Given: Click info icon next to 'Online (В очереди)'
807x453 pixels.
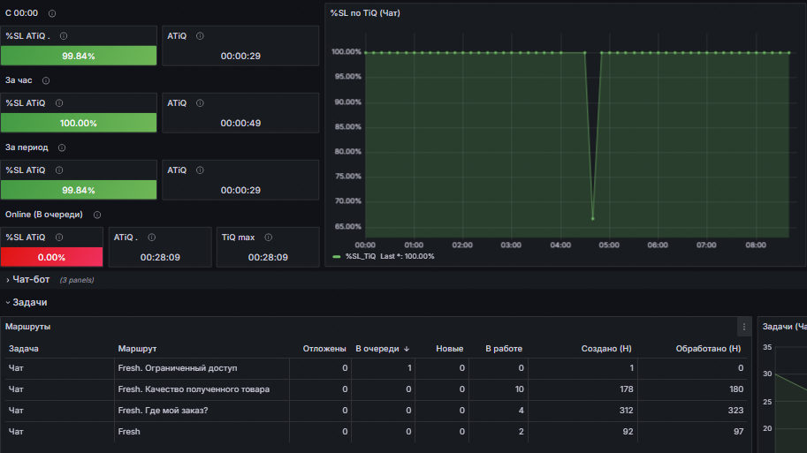Looking at the screenshot, I should point(97,215).
